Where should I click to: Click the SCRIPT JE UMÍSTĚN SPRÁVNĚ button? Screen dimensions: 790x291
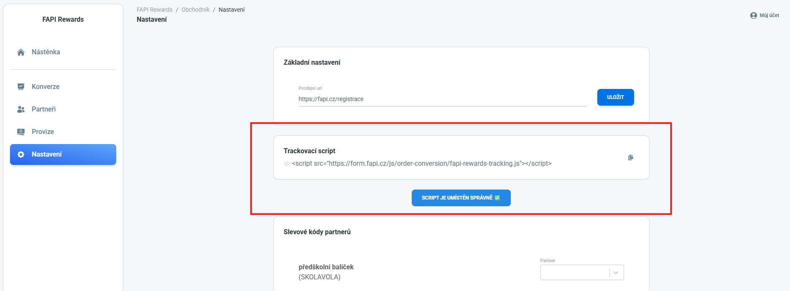461,198
